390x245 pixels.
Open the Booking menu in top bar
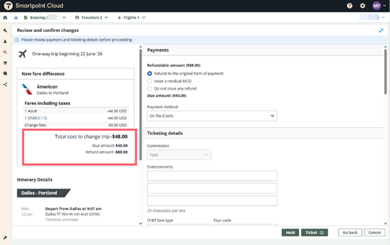click(44, 18)
